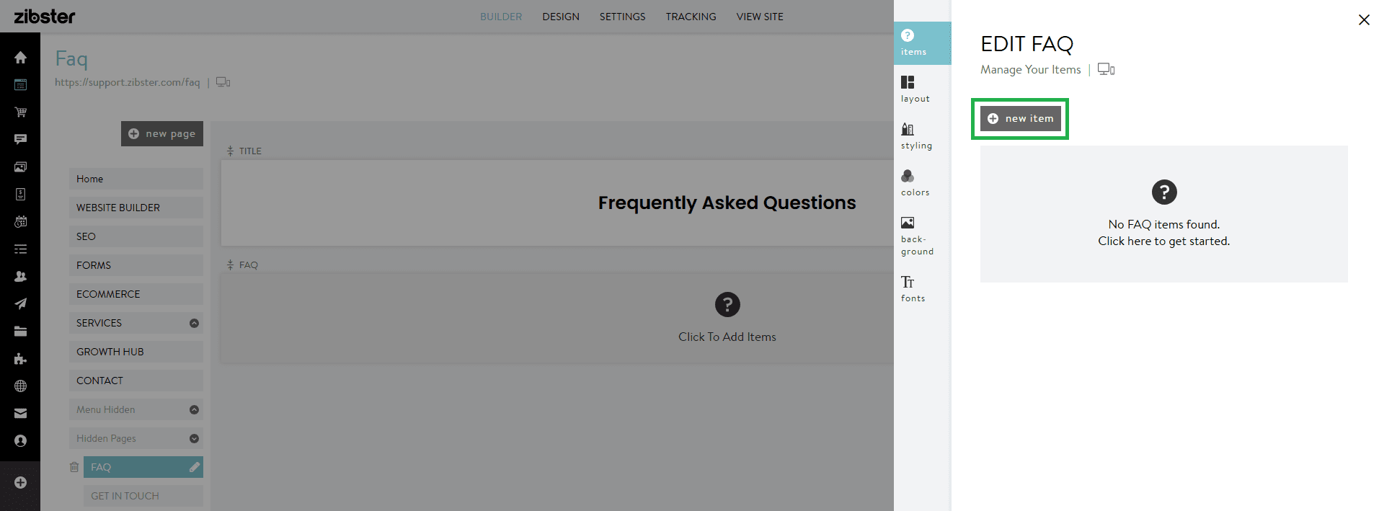Open the support.zibster.com/faq URL link
The image size is (1379, 511).
click(x=128, y=82)
